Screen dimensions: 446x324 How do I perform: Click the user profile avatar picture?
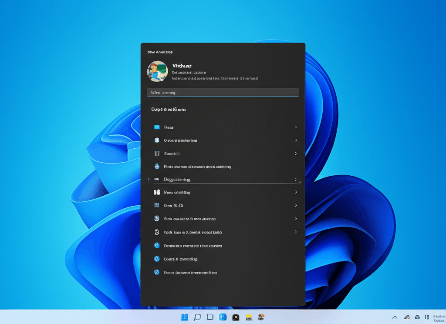[157, 71]
